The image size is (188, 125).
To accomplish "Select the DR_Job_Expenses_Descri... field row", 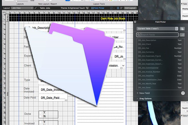I will coord(160,64).
